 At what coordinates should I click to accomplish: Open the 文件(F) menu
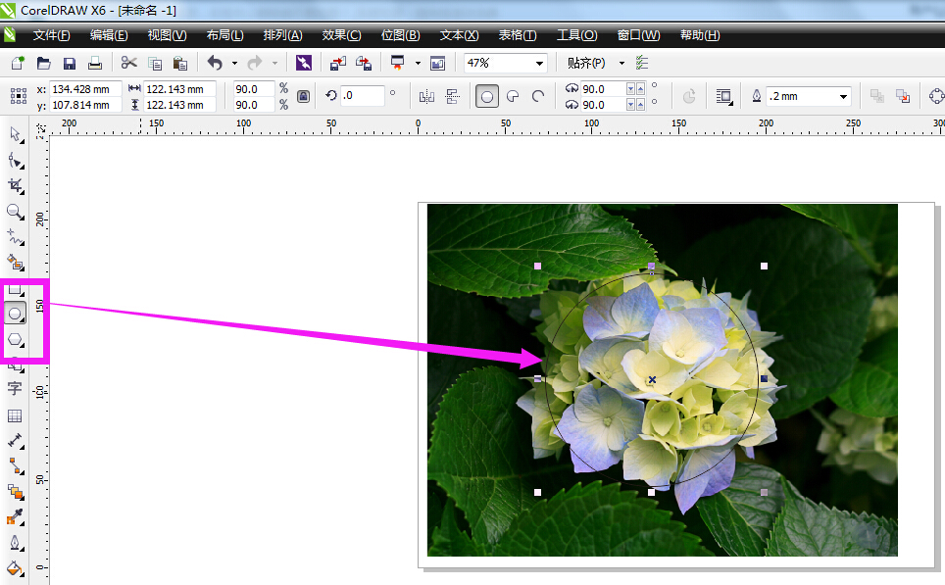coord(51,35)
